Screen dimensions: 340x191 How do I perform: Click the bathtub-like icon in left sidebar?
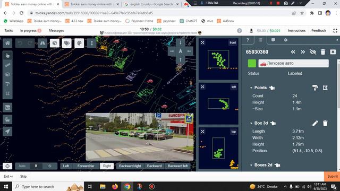(7, 119)
